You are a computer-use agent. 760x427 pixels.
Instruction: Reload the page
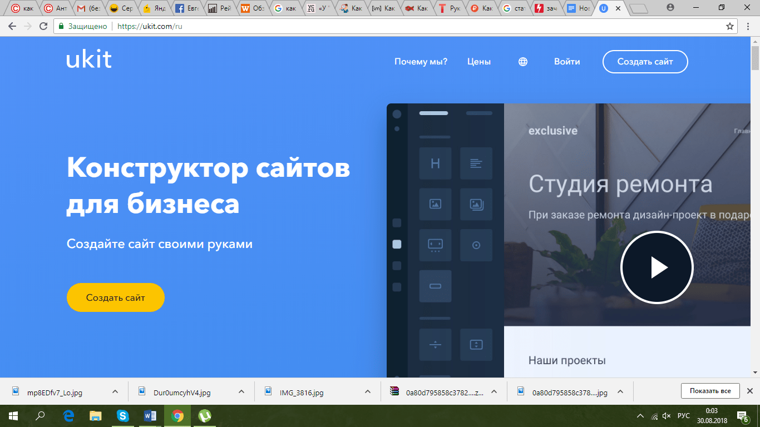pyautogui.click(x=43, y=26)
